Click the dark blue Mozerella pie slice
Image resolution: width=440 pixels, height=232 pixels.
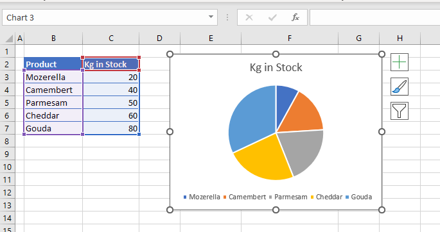pyautogui.click(x=284, y=104)
